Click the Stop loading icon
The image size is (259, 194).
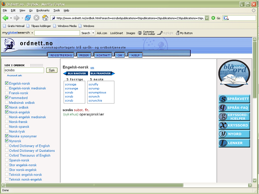pos(36,18)
